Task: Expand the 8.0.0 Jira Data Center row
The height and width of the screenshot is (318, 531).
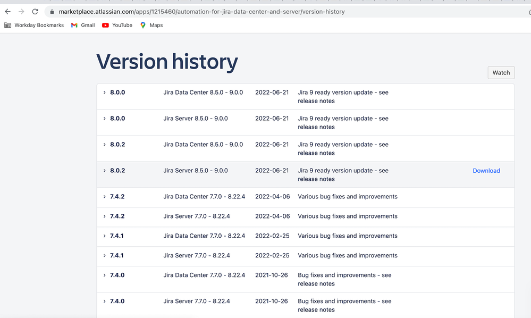Action: tap(104, 93)
